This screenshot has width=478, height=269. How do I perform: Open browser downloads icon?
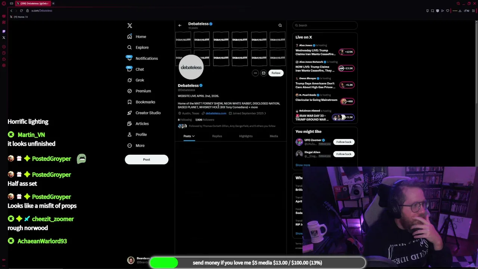(460, 10)
